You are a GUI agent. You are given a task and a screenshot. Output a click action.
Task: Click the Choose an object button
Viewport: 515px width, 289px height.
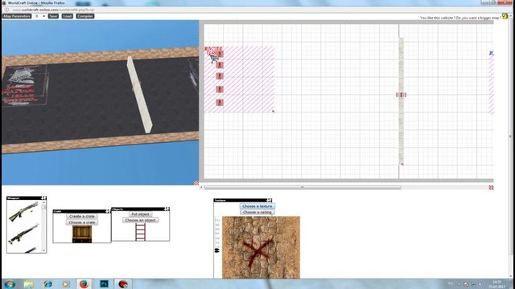point(140,220)
